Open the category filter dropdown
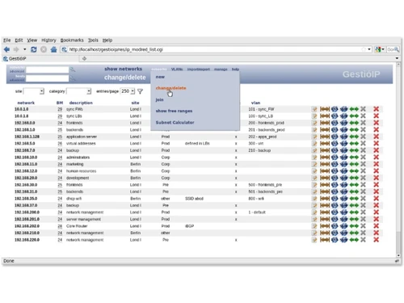Viewport: 404px width, 303px height. [89, 91]
